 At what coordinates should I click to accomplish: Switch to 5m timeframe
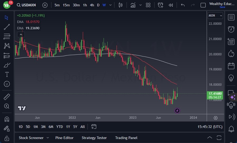(x=57, y=5)
